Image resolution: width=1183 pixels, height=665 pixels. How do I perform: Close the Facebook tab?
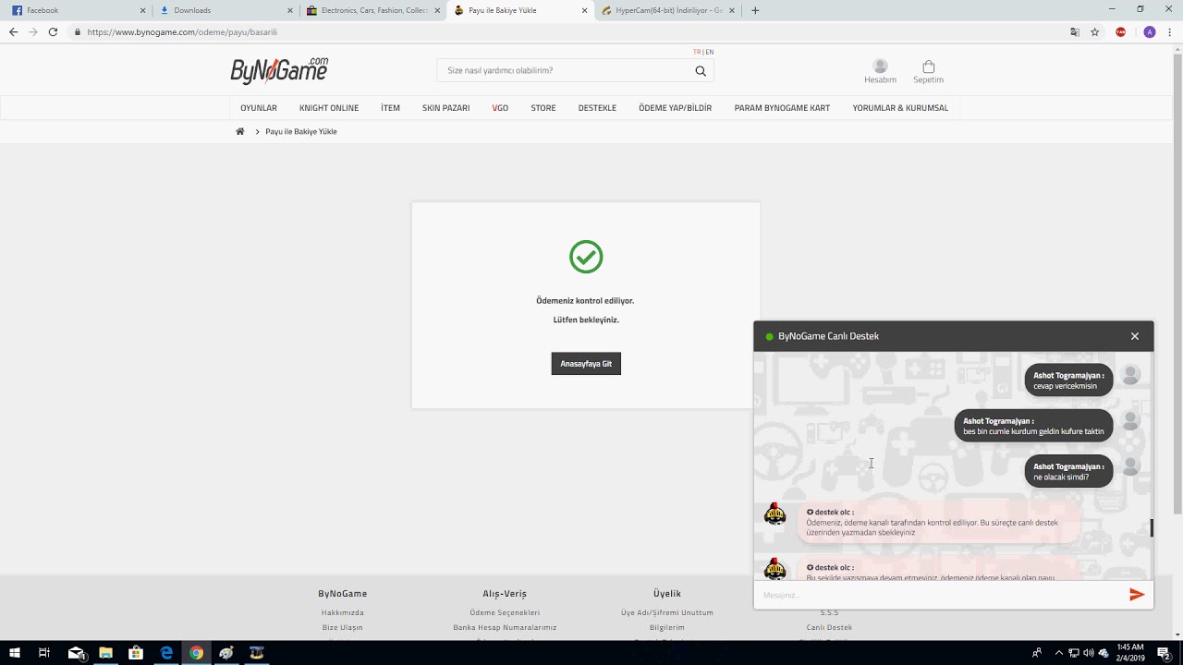tap(142, 10)
